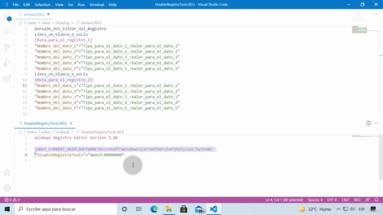Screen dimensions: 383x215
Task: Open Cortana circle on taskbar
Action: pyautogui.click(x=124, y=209)
